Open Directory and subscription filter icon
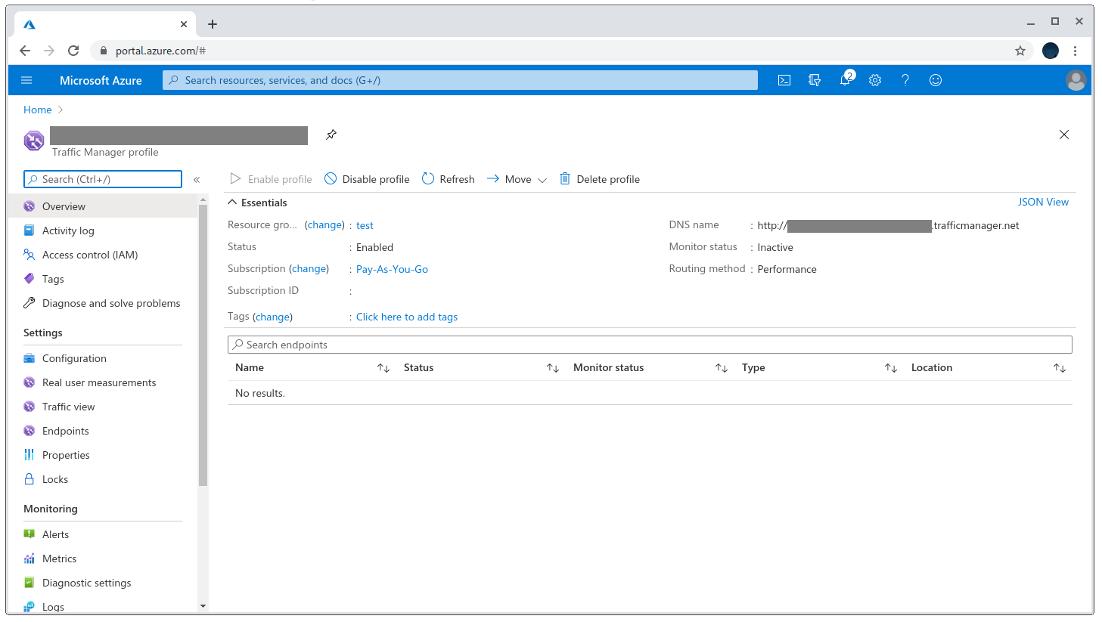 pos(815,80)
